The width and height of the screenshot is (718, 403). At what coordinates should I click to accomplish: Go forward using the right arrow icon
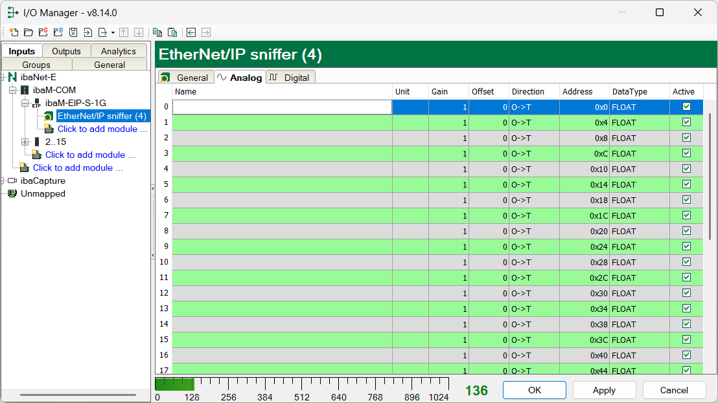pos(206,32)
